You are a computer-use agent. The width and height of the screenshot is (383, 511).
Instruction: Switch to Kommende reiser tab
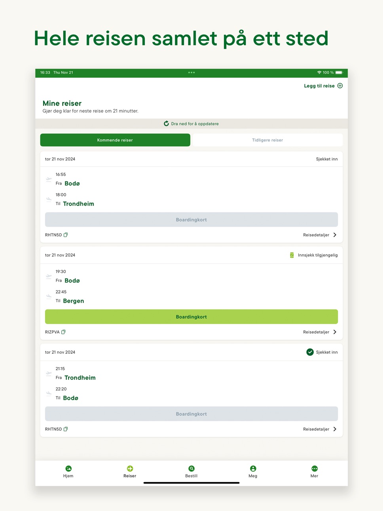[115, 140]
